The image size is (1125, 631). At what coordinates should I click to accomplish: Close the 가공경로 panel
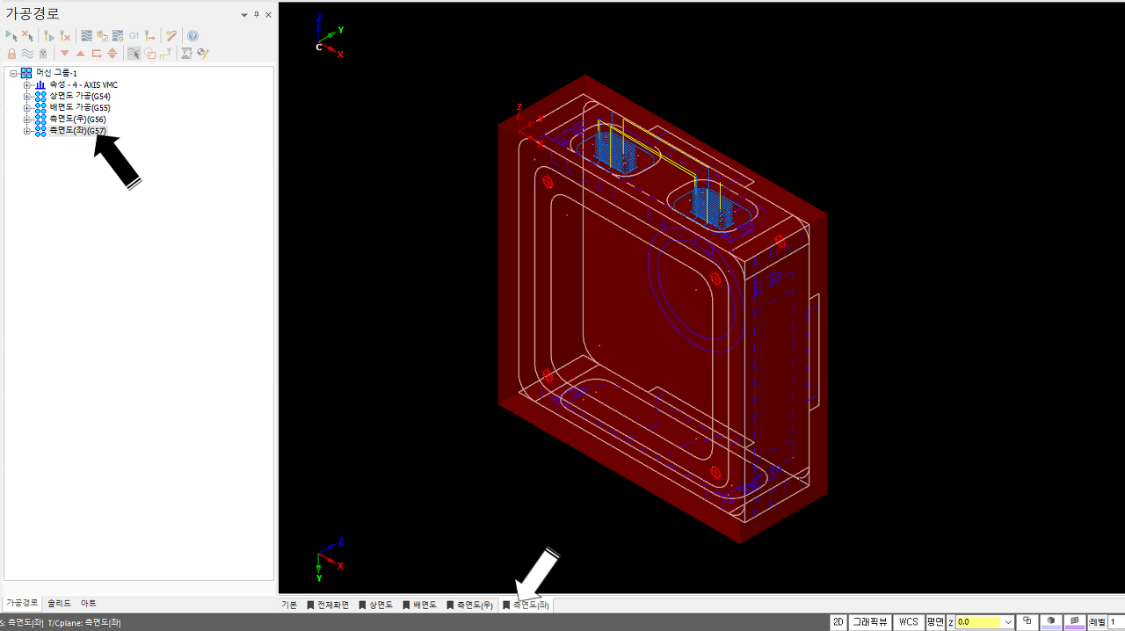(268, 15)
